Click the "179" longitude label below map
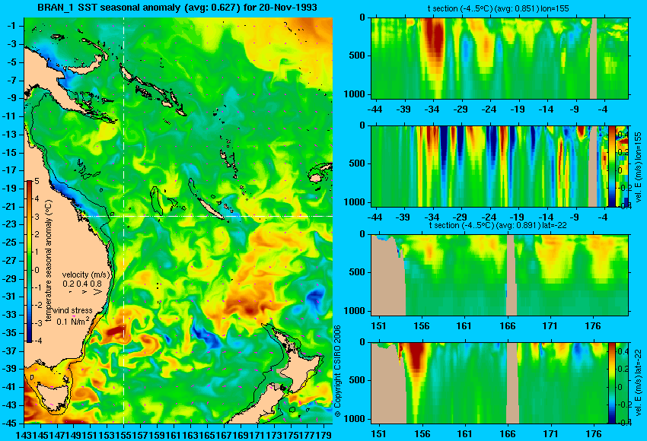Viewport: 647px width, 441px height. tap(324, 434)
